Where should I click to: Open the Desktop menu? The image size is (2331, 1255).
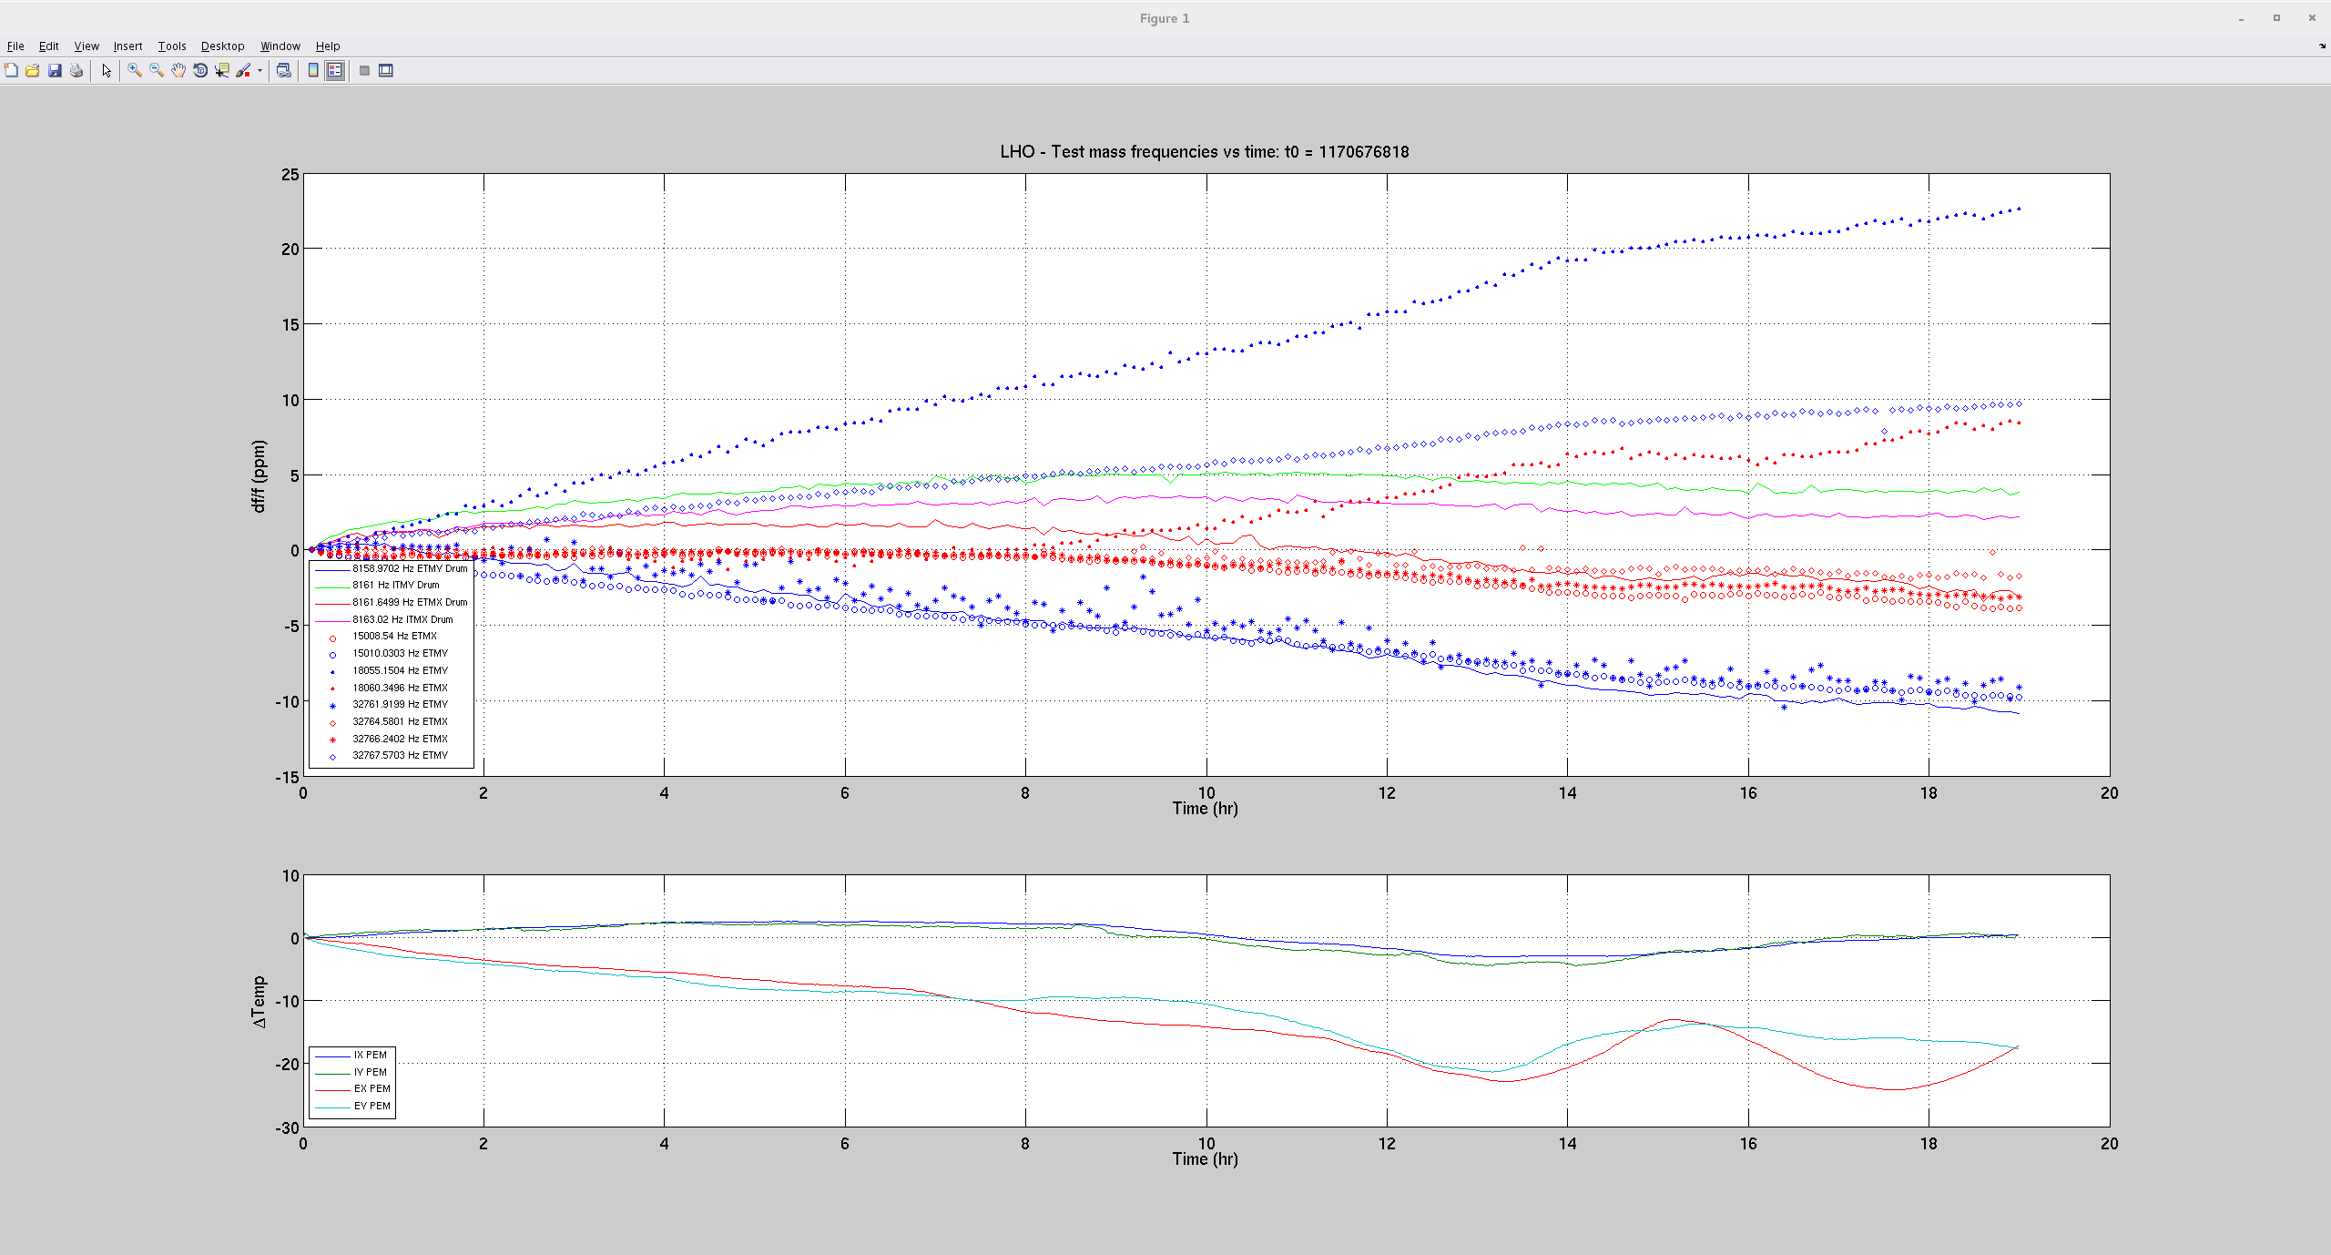point(222,46)
